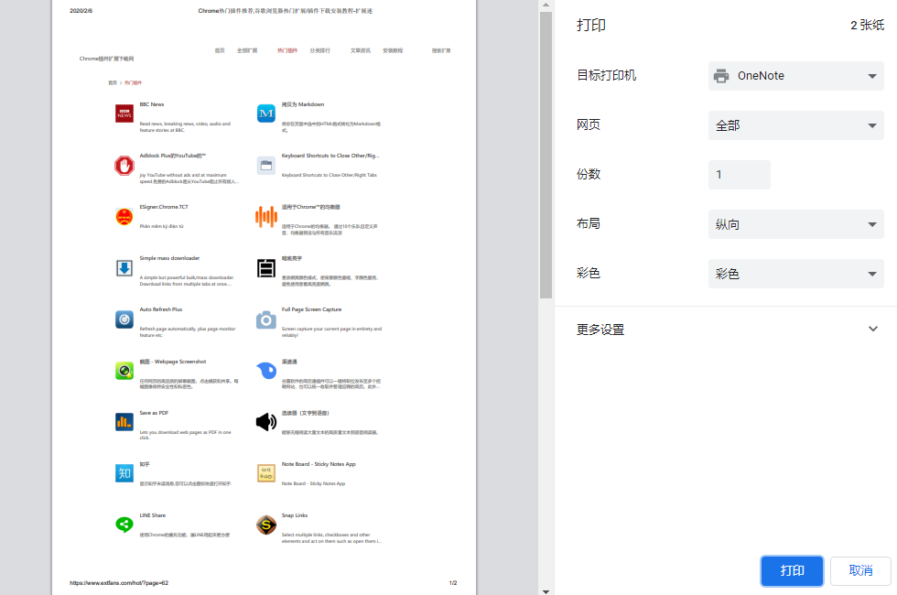Click the BBC News icon in preview

[x=124, y=114]
